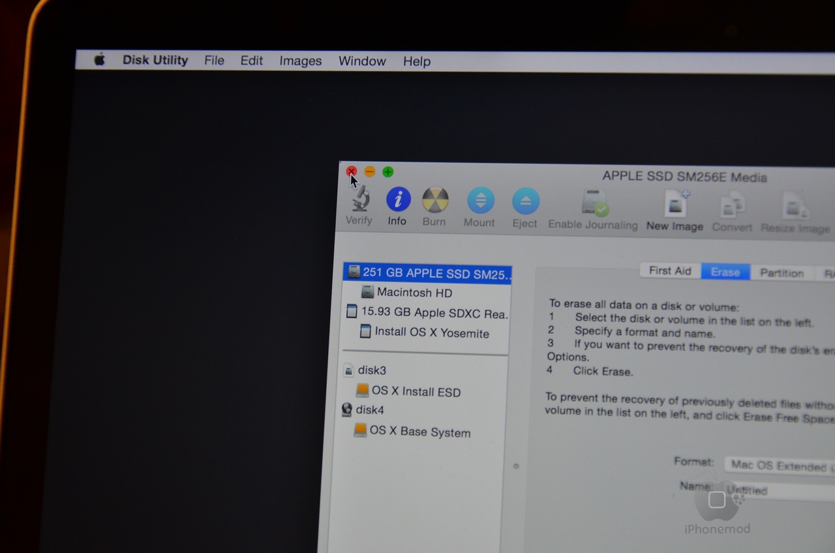Select Install OS X Yosemite in sidebar
Screen dimensions: 835x553
point(425,332)
